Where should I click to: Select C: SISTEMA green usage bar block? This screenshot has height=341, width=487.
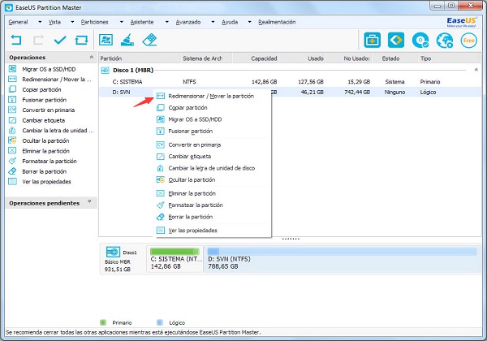175,252
